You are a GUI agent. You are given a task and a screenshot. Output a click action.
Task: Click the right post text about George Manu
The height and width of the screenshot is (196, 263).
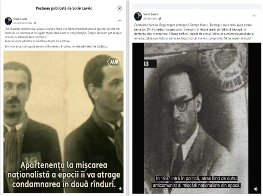pyautogui.click(x=194, y=32)
